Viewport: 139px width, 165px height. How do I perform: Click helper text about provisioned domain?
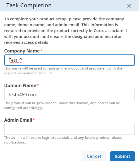(62, 105)
